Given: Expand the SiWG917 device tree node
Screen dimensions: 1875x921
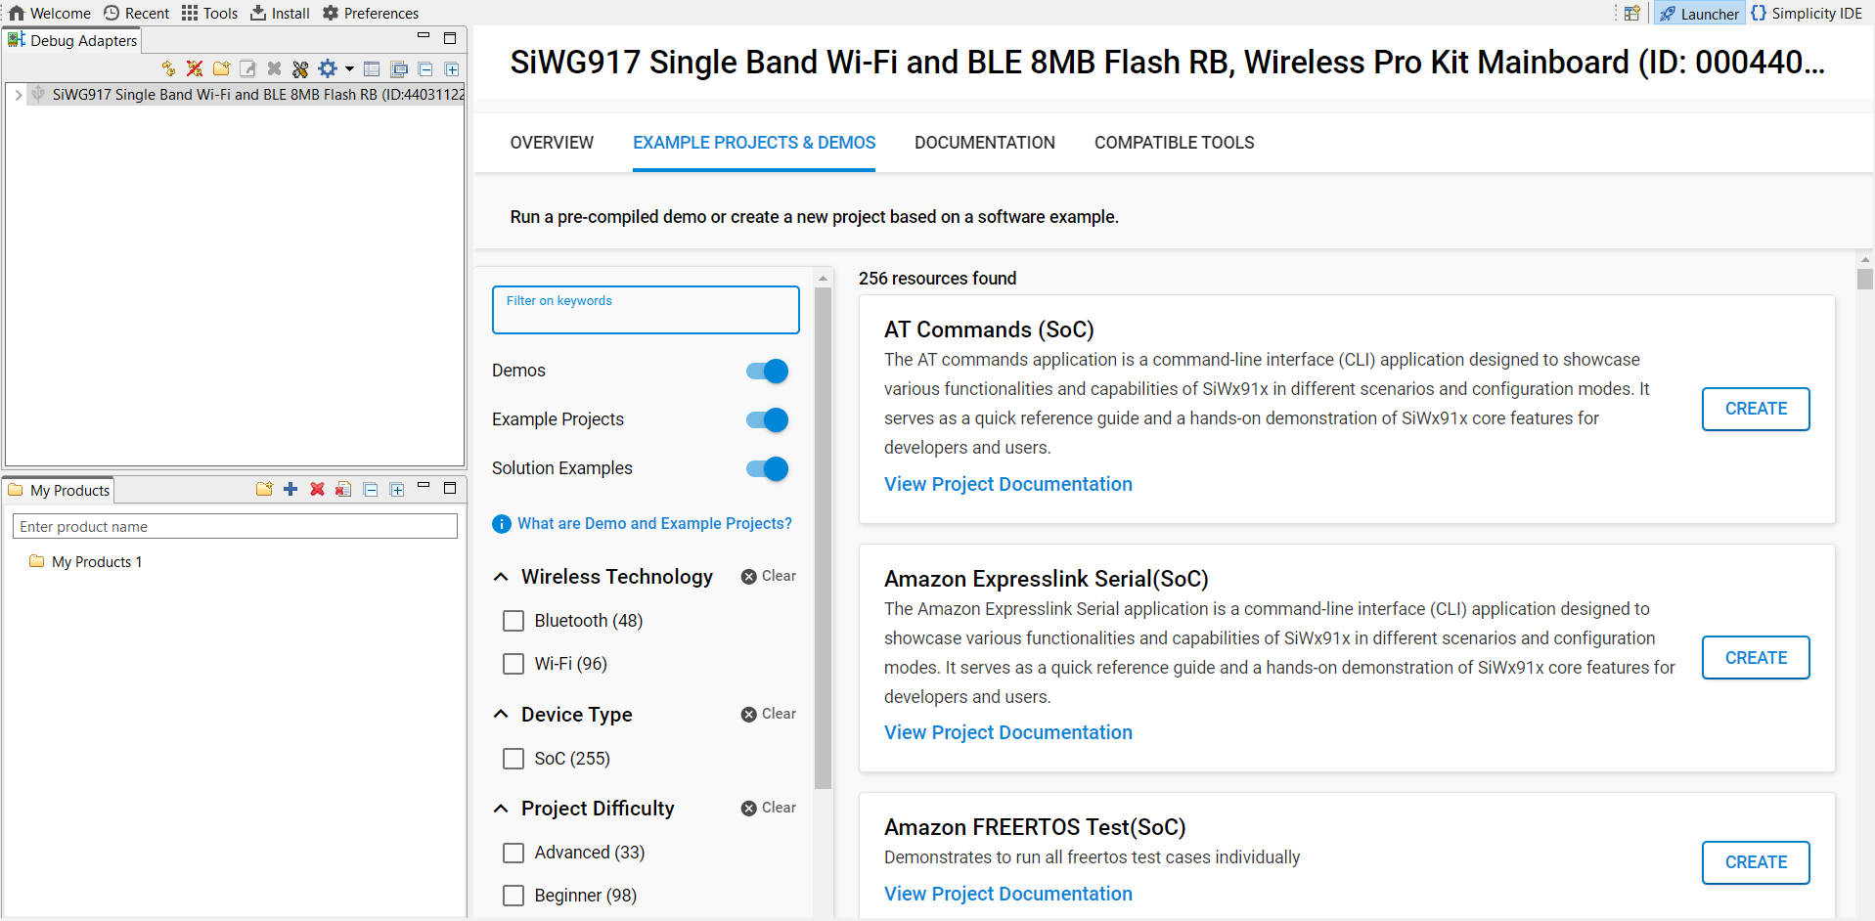Looking at the screenshot, I should pyautogui.click(x=19, y=95).
